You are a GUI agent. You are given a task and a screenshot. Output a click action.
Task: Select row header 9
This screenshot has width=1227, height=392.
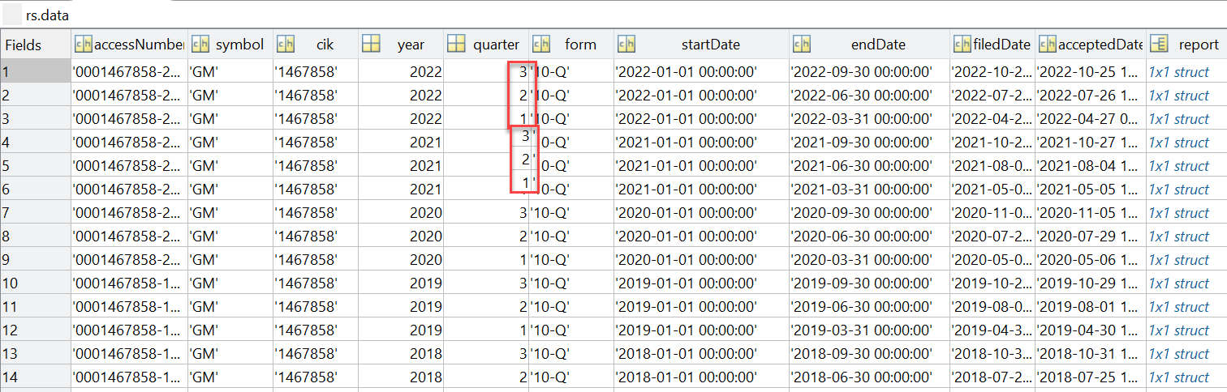point(35,259)
